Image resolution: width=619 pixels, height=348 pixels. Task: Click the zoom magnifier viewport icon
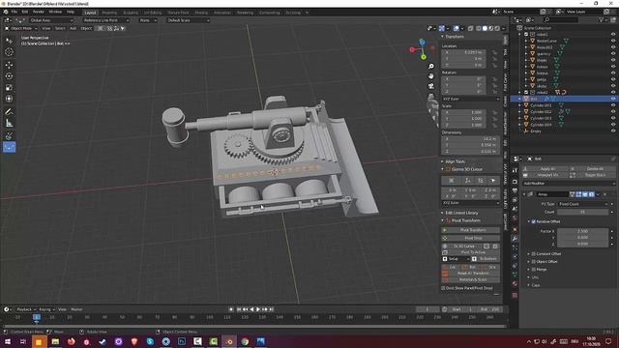point(431,67)
